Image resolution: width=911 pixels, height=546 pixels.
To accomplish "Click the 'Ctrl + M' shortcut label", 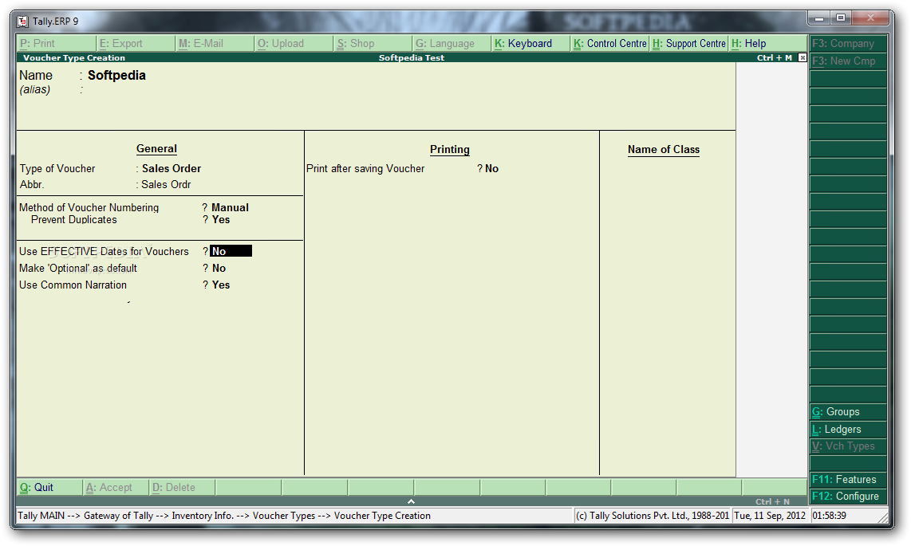I will coord(775,58).
